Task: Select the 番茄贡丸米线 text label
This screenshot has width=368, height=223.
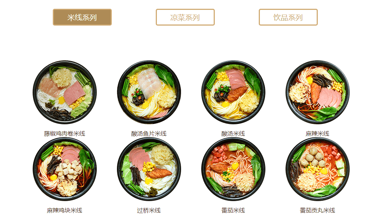Action: [317, 210]
